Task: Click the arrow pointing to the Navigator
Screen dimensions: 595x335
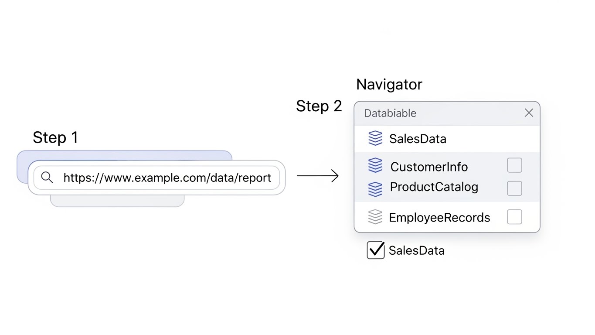Action: click(317, 176)
